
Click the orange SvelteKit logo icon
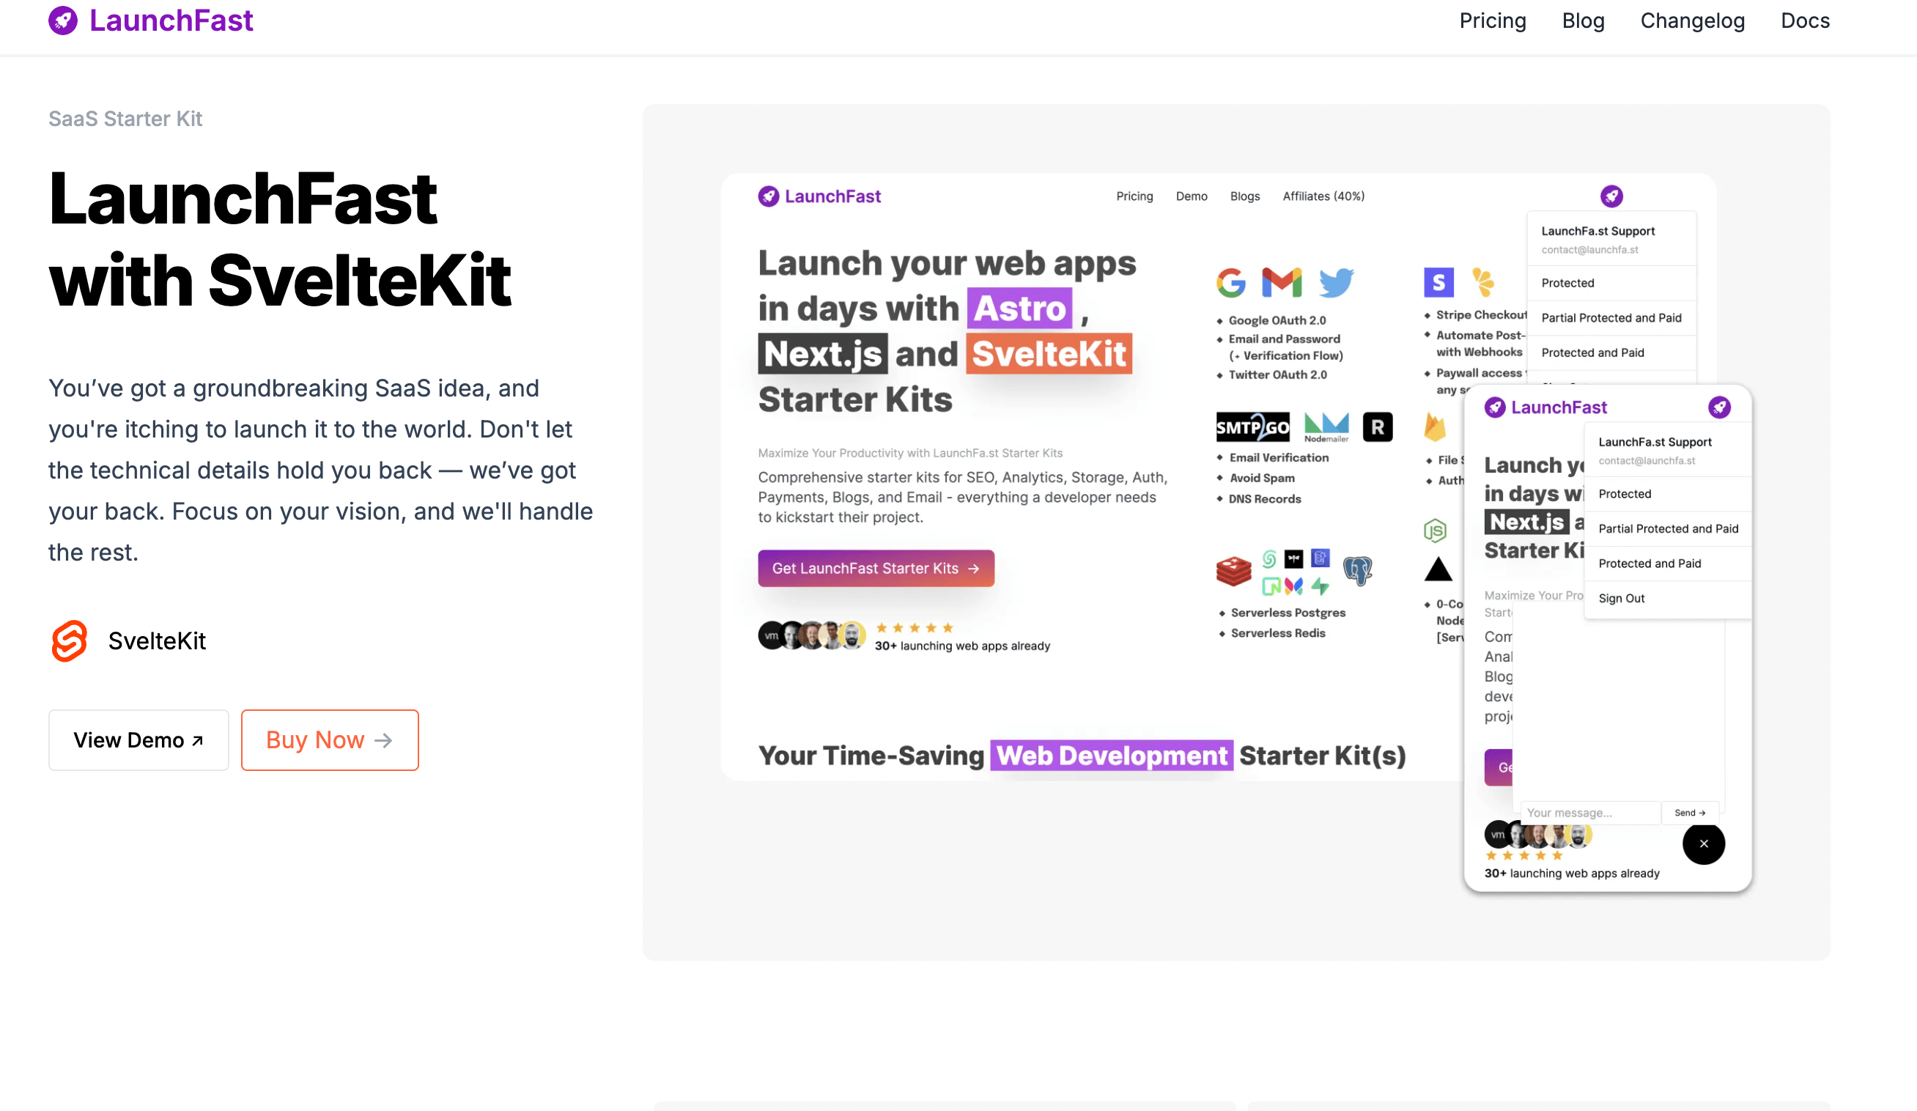(69, 641)
